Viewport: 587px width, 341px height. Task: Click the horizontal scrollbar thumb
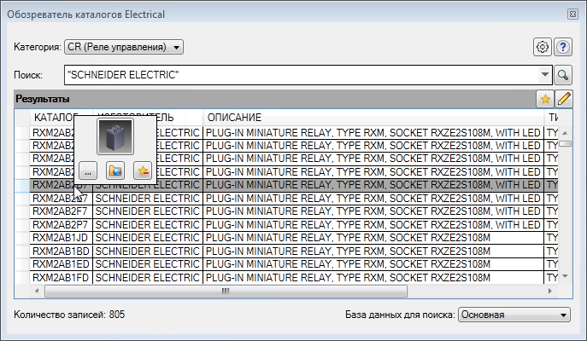pyautogui.click(x=226, y=292)
